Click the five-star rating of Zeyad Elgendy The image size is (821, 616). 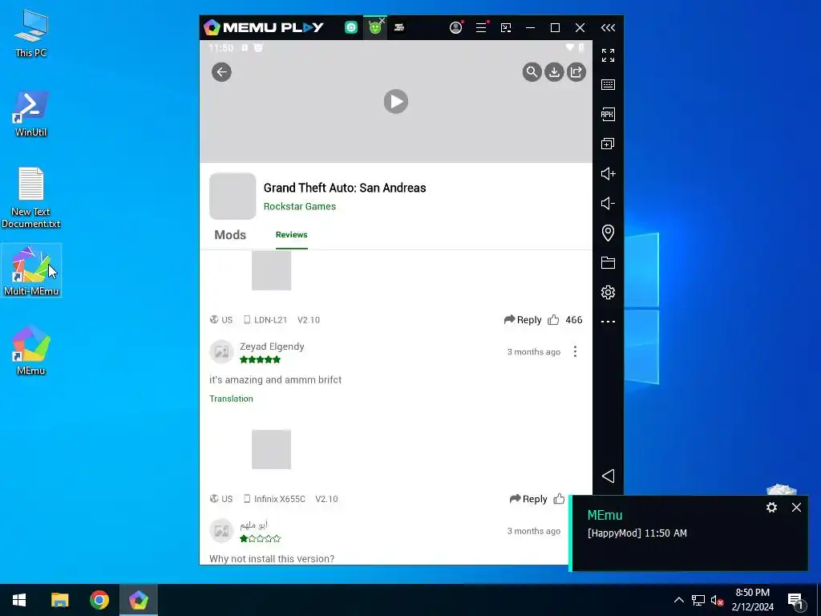(x=261, y=359)
